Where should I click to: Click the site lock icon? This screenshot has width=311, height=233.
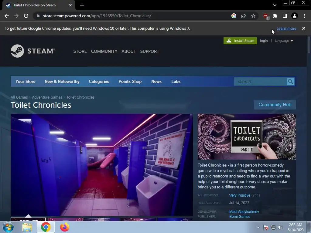click(x=38, y=16)
